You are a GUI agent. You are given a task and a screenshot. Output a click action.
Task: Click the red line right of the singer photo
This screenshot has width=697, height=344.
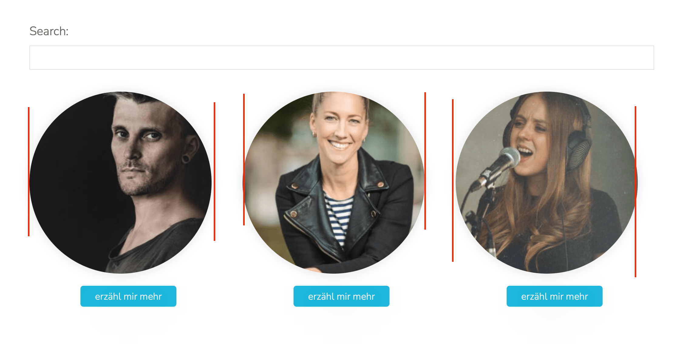[x=635, y=192]
